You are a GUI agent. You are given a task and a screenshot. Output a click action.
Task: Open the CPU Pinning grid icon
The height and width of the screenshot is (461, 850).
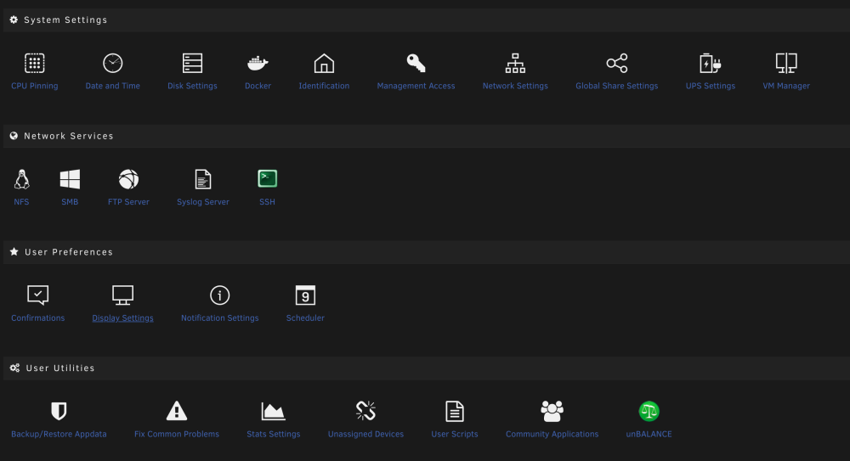pyautogui.click(x=34, y=64)
